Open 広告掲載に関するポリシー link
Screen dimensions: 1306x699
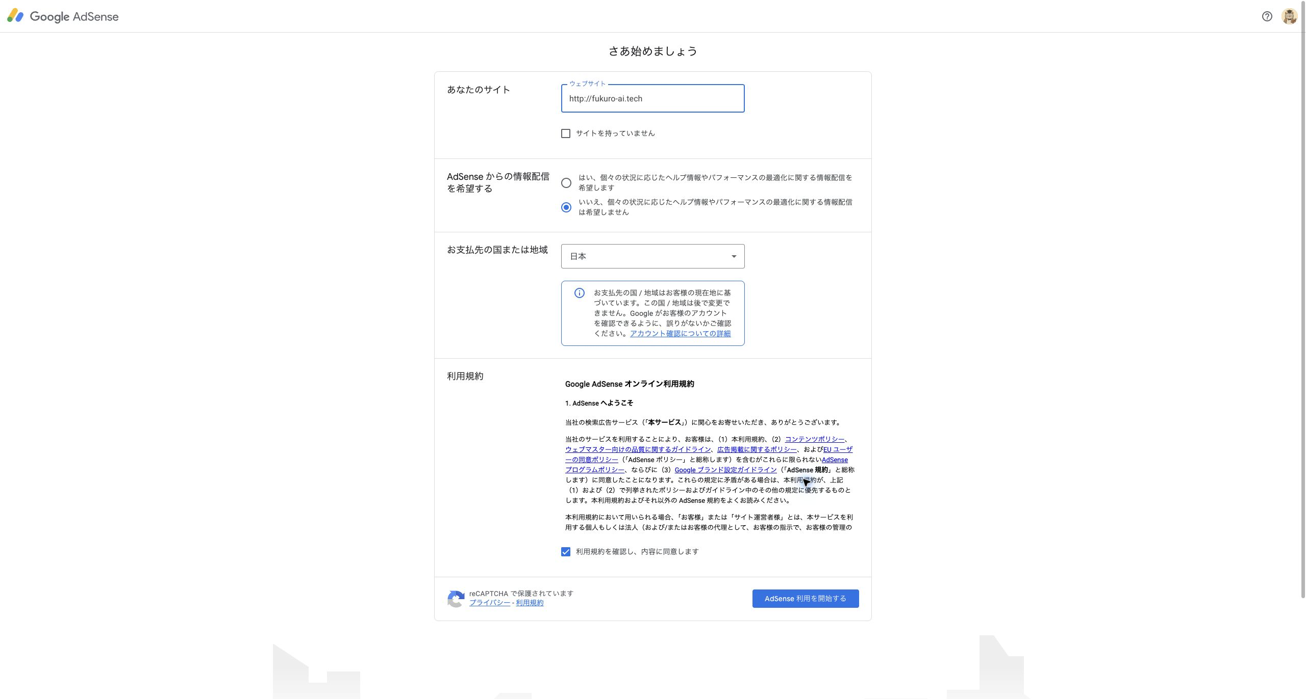pyautogui.click(x=757, y=449)
